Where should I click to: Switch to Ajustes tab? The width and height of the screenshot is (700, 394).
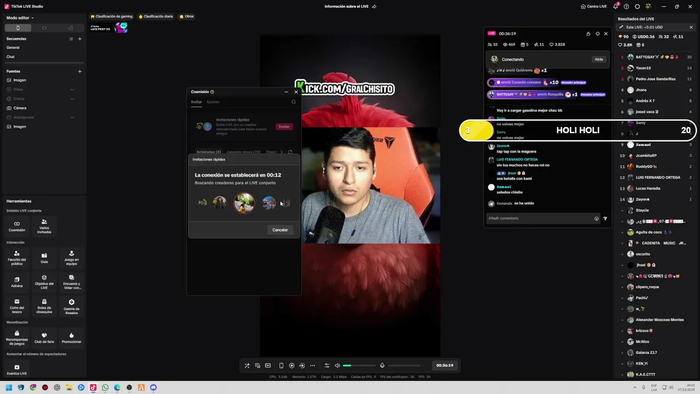tap(213, 102)
